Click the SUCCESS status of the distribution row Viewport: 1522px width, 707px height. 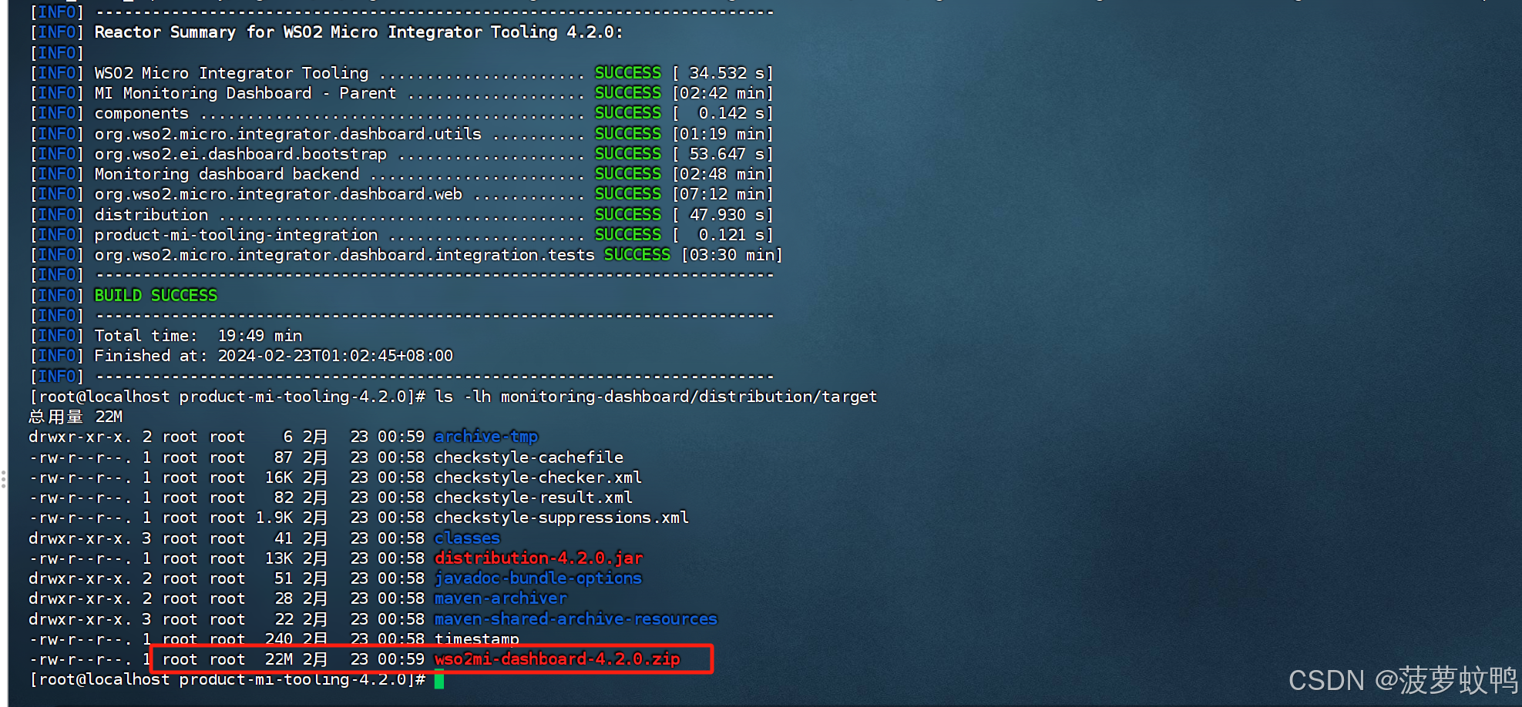pyautogui.click(x=628, y=215)
